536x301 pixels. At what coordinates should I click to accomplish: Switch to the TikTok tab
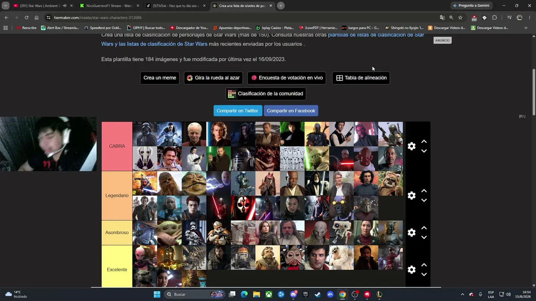tap(176, 6)
